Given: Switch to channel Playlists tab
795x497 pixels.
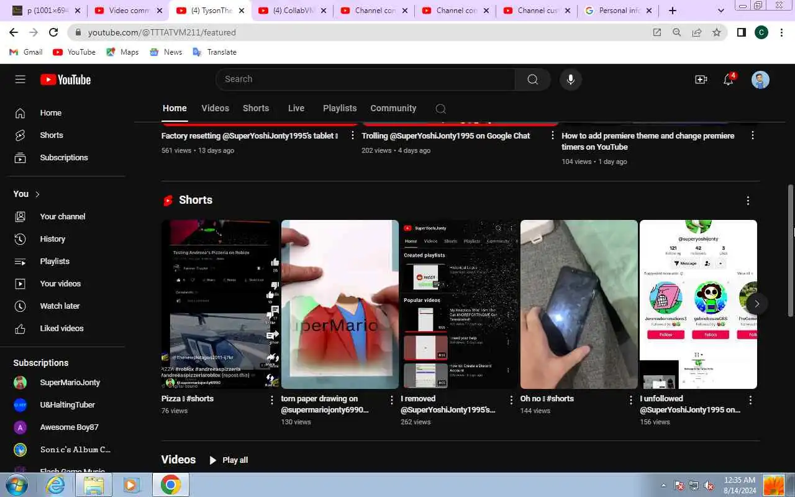Looking at the screenshot, I should tap(340, 108).
